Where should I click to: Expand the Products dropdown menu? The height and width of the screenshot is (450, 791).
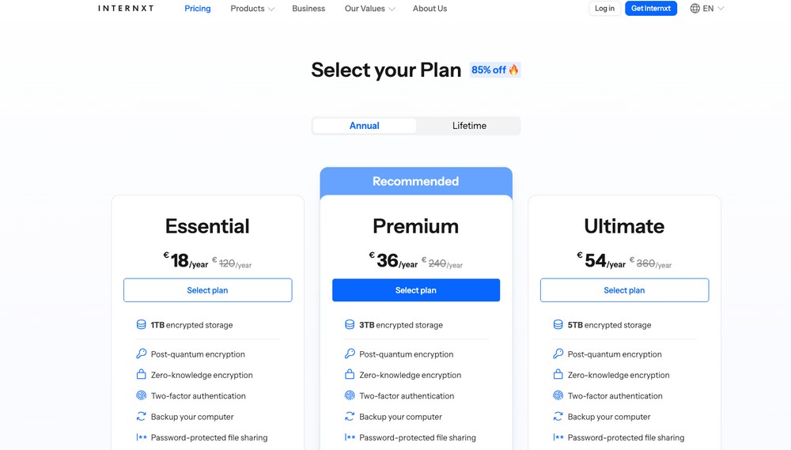(252, 9)
